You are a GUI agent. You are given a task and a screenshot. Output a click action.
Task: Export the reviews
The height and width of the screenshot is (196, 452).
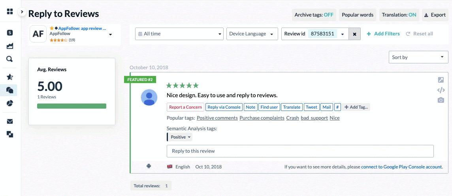click(x=435, y=15)
